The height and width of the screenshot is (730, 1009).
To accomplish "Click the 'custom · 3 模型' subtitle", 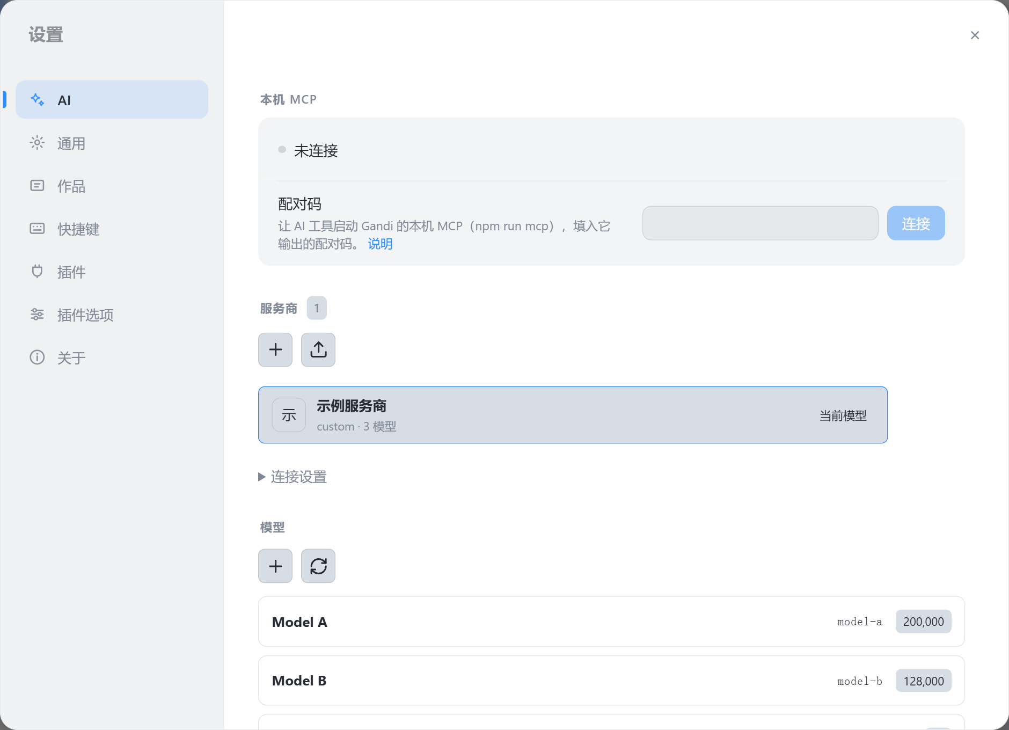I will click(356, 427).
